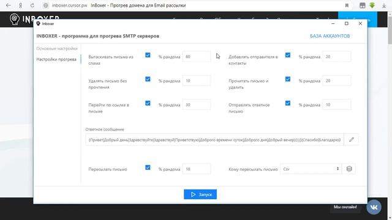Click random percent field for Перейти по ссылке
The image size is (392, 220).
point(197,105)
